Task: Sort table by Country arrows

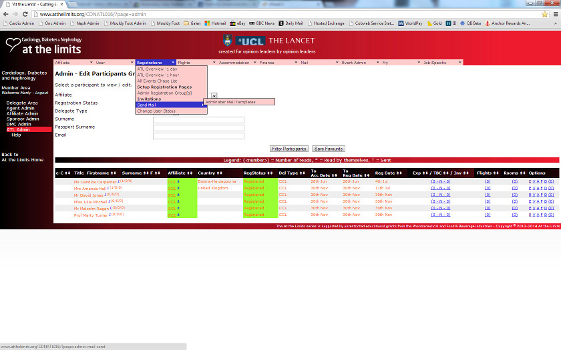Action: pos(219,173)
